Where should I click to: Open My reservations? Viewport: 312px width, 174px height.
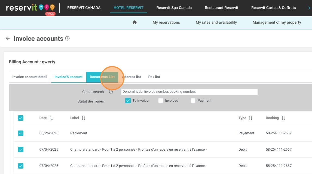coord(166,23)
